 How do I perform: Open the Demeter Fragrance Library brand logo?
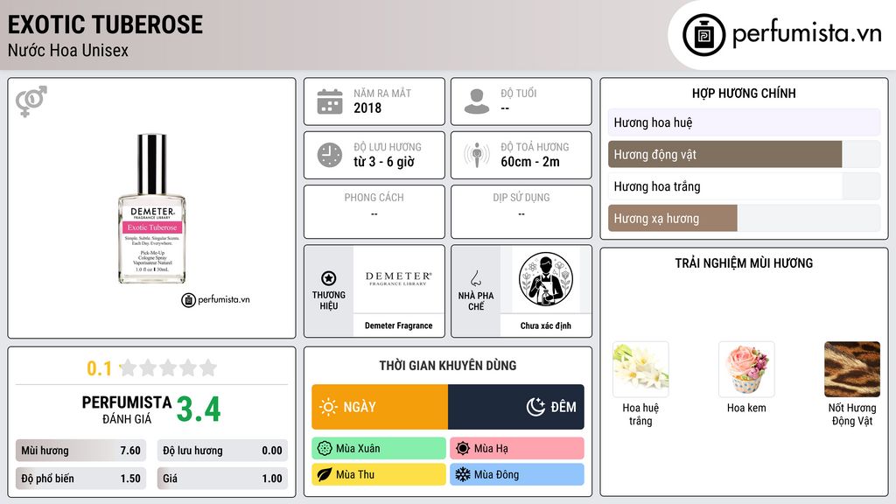tap(399, 279)
